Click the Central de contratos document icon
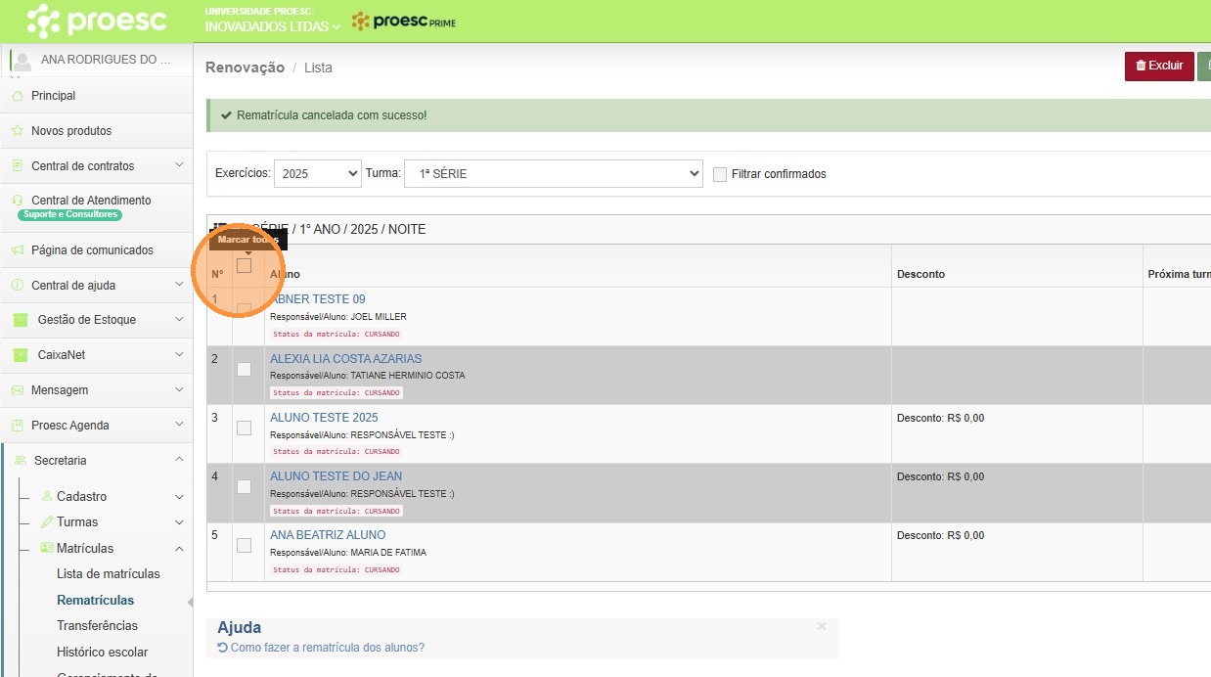Screen dimensions: 1211x677 coord(17,166)
